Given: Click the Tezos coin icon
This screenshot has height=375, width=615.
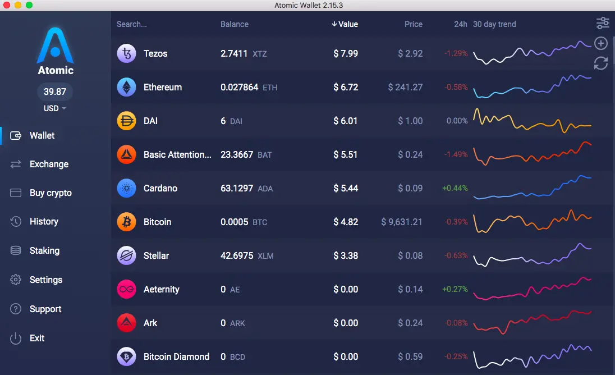Looking at the screenshot, I should [126, 53].
